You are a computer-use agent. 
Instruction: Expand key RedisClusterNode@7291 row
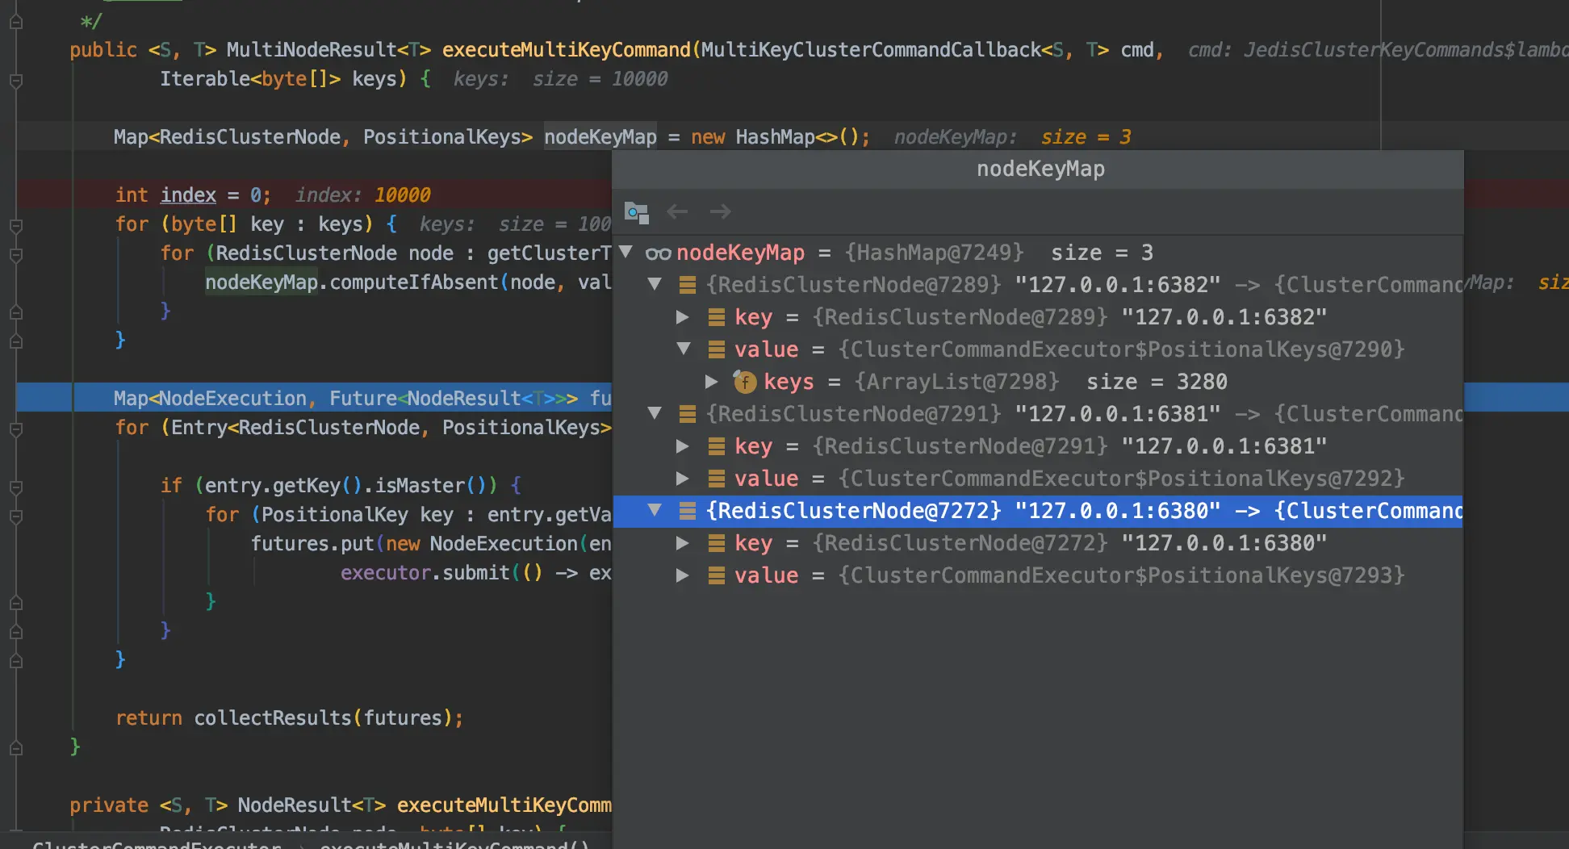pos(683,446)
